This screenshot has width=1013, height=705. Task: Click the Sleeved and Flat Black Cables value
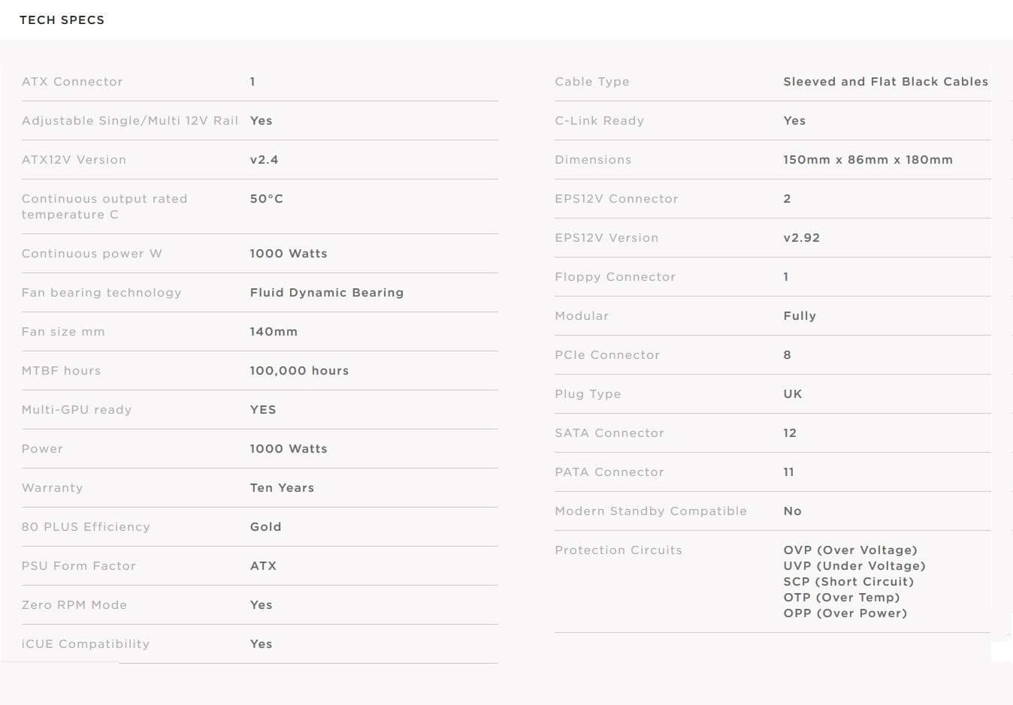tap(885, 82)
